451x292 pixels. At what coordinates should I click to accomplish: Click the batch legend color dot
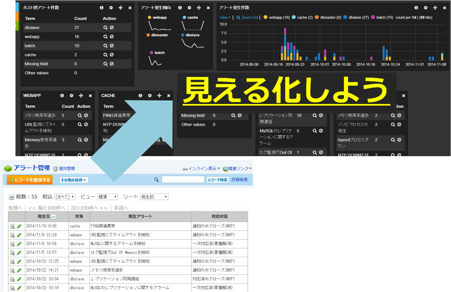pos(373,17)
